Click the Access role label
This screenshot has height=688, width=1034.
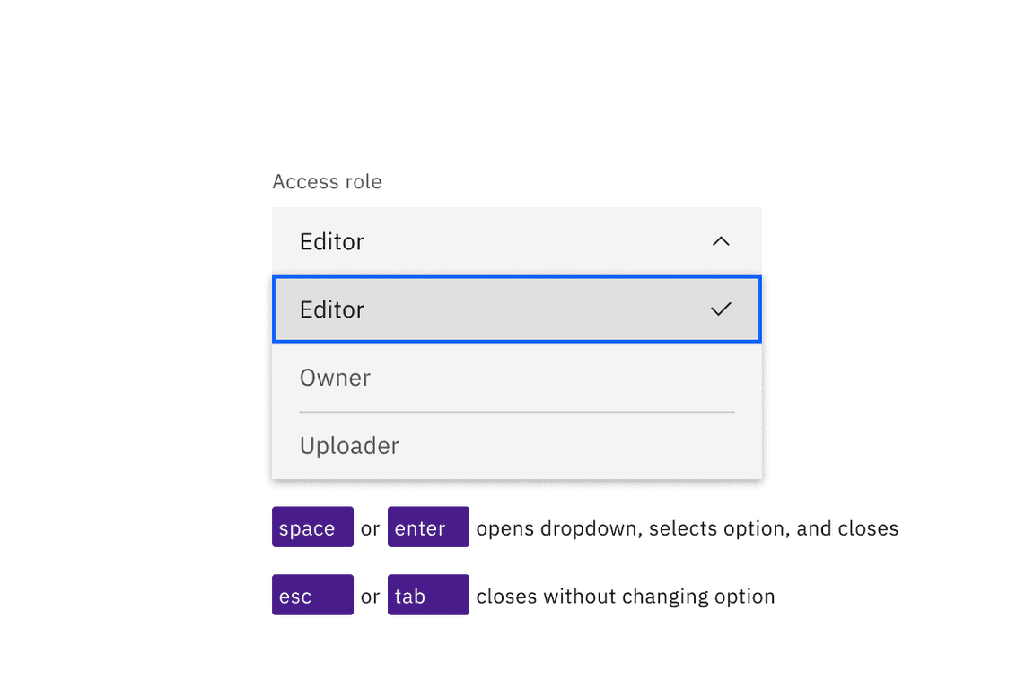click(327, 181)
